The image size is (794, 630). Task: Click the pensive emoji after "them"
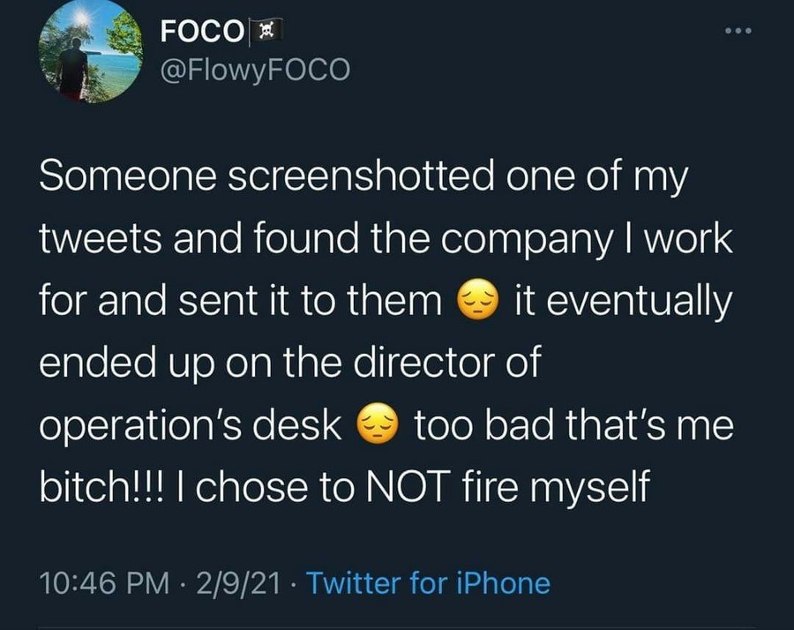(x=477, y=304)
